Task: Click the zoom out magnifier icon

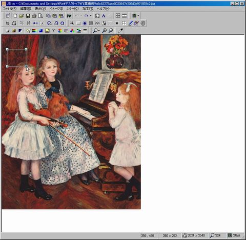Action: coord(111,31)
